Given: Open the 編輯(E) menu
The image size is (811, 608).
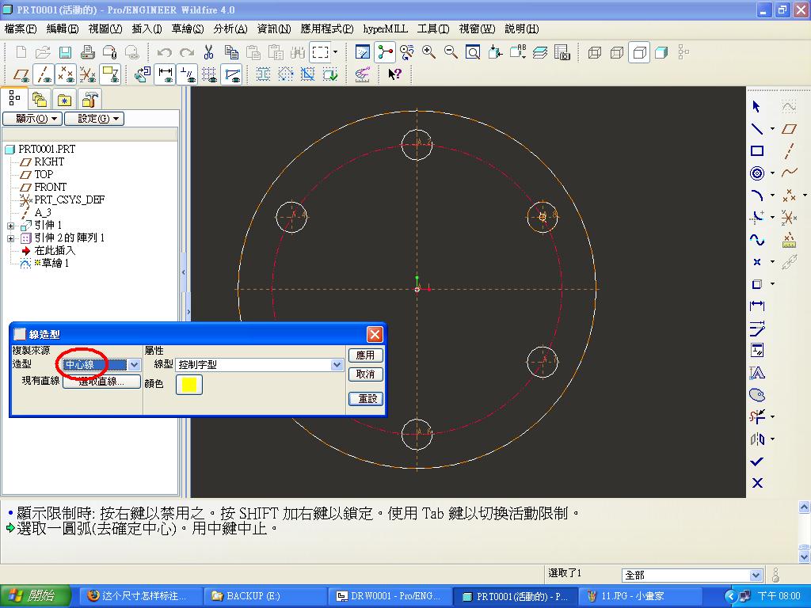Looking at the screenshot, I should pos(63,29).
